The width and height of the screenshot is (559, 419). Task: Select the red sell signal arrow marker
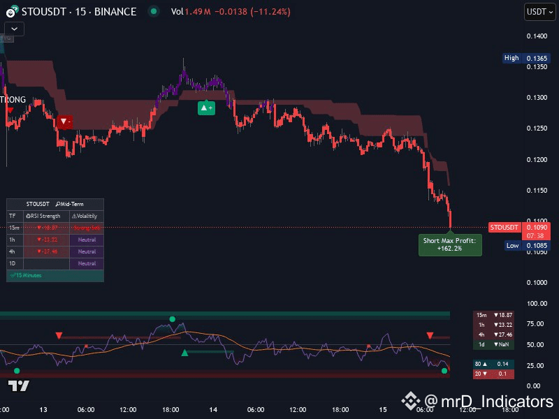[65, 121]
